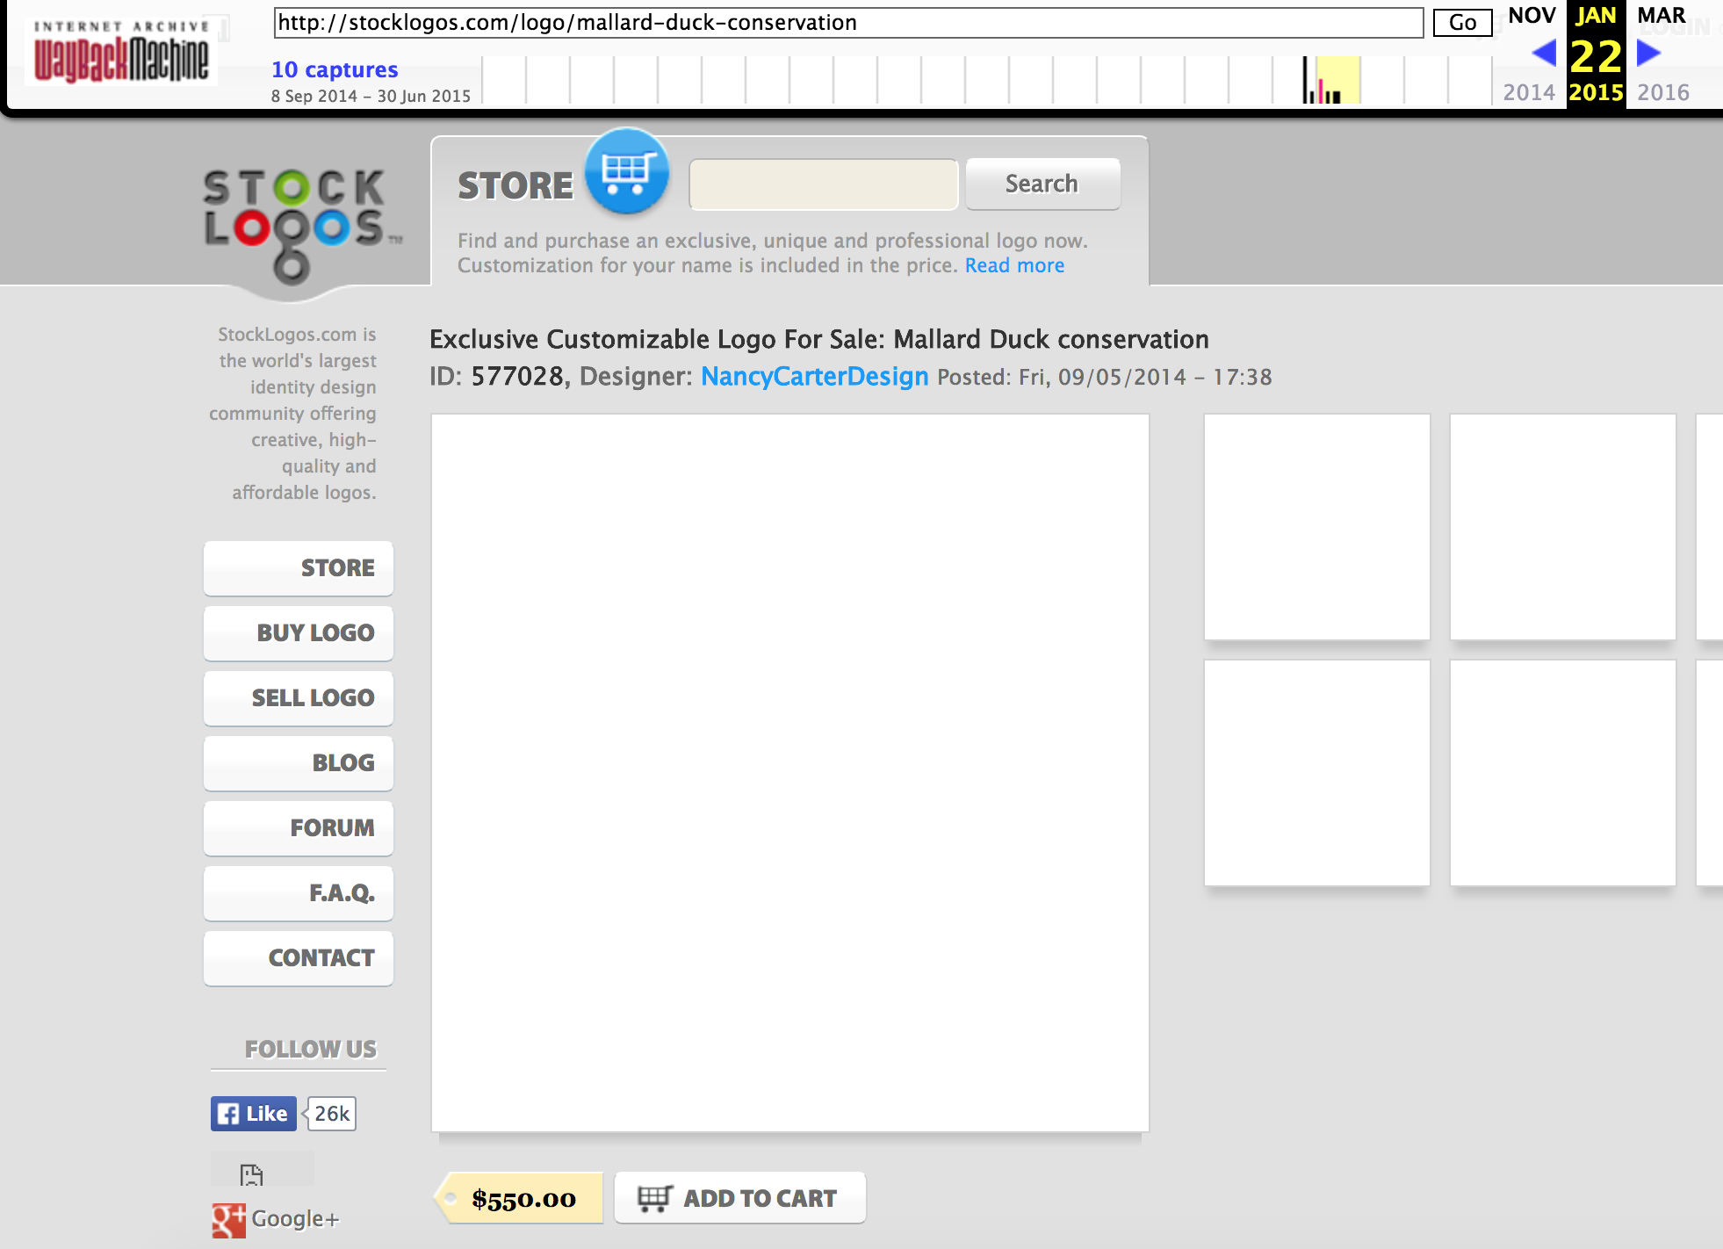Click the Google+ icon

[228, 1221]
